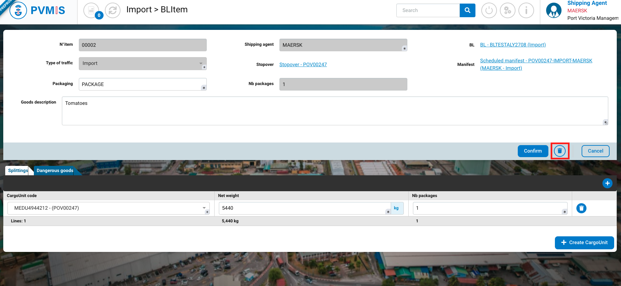
Task: Open the settings gears icon
Action: pos(507,10)
